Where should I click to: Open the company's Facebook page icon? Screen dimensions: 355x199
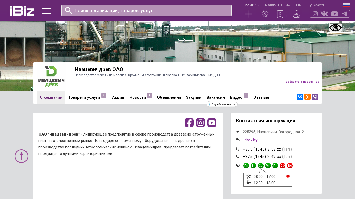pyautogui.click(x=189, y=123)
